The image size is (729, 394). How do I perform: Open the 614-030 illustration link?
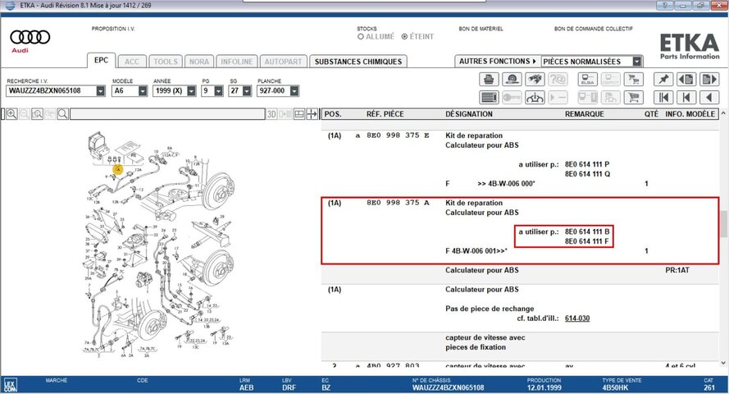point(577,318)
